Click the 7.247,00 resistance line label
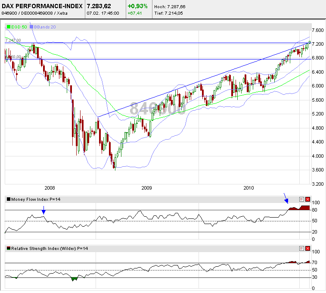The width and height of the screenshot is (326, 293). tap(13, 41)
